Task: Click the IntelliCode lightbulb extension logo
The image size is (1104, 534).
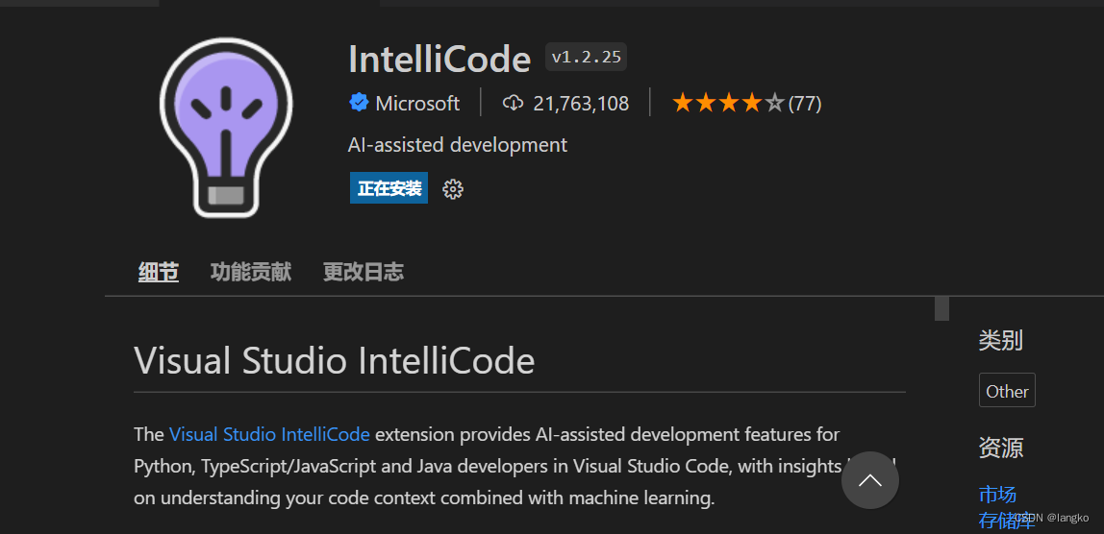Action: (x=226, y=129)
